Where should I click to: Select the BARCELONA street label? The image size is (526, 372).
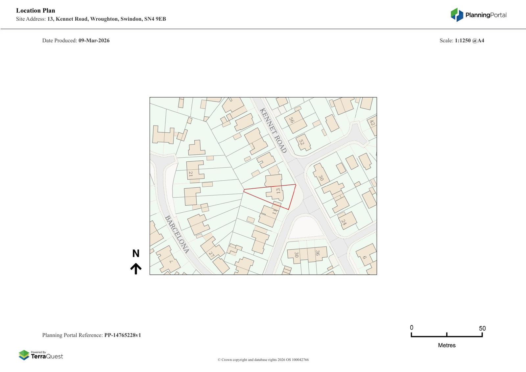point(177,234)
